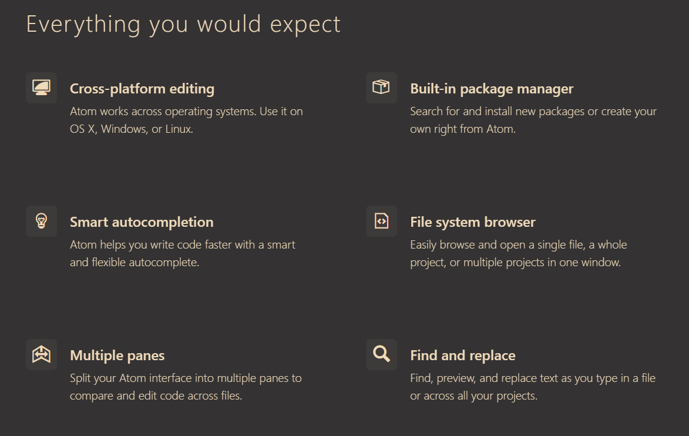The image size is (689, 436).
Task: Select the Cross-platform editing heading
Action: pos(142,89)
